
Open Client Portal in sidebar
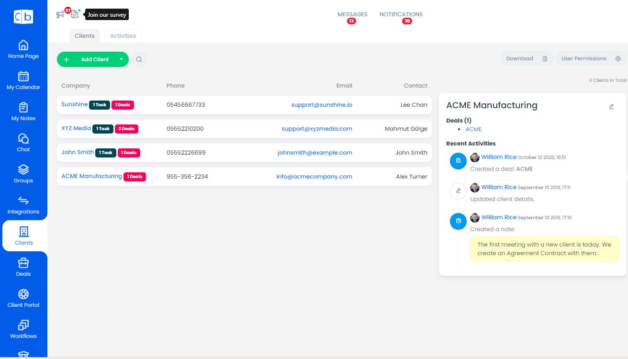pyautogui.click(x=23, y=294)
